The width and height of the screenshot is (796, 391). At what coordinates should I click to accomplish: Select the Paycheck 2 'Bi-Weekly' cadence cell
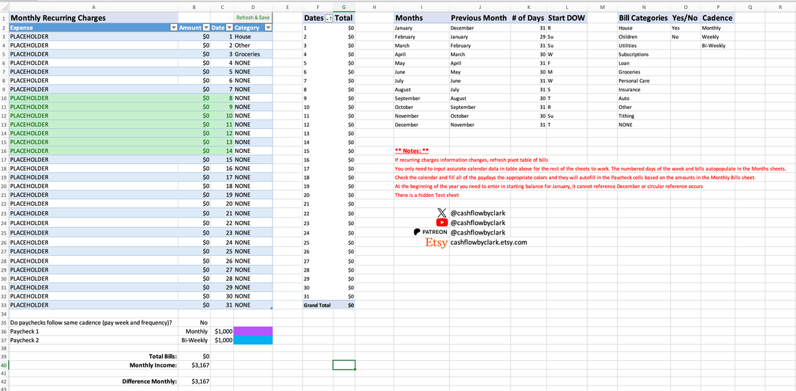[x=194, y=340]
